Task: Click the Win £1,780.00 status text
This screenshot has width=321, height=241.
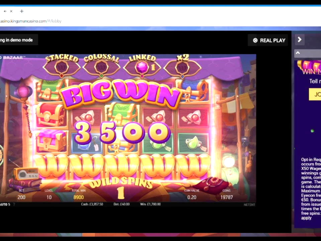Action: click(150, 204)
